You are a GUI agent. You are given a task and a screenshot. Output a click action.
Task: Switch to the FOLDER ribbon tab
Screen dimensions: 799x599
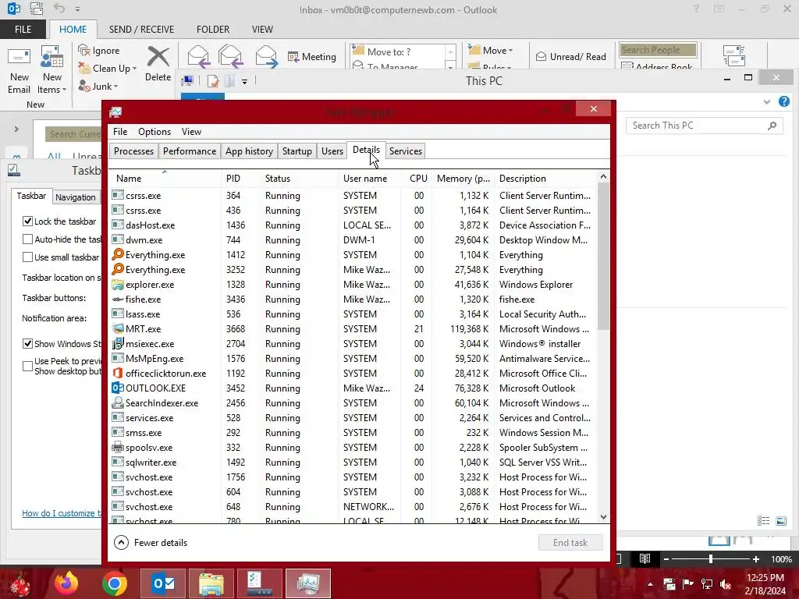(213, 29)
